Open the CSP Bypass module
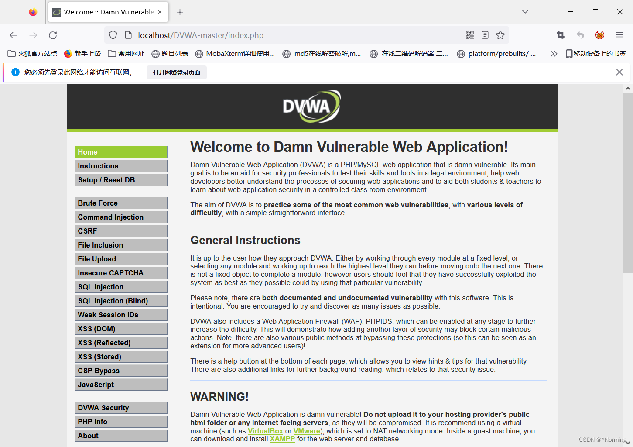The height and width of the screenshot is (447, 633). point(121,371)
